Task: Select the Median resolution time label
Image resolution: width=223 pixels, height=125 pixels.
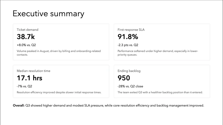Action: pos(33,71)
